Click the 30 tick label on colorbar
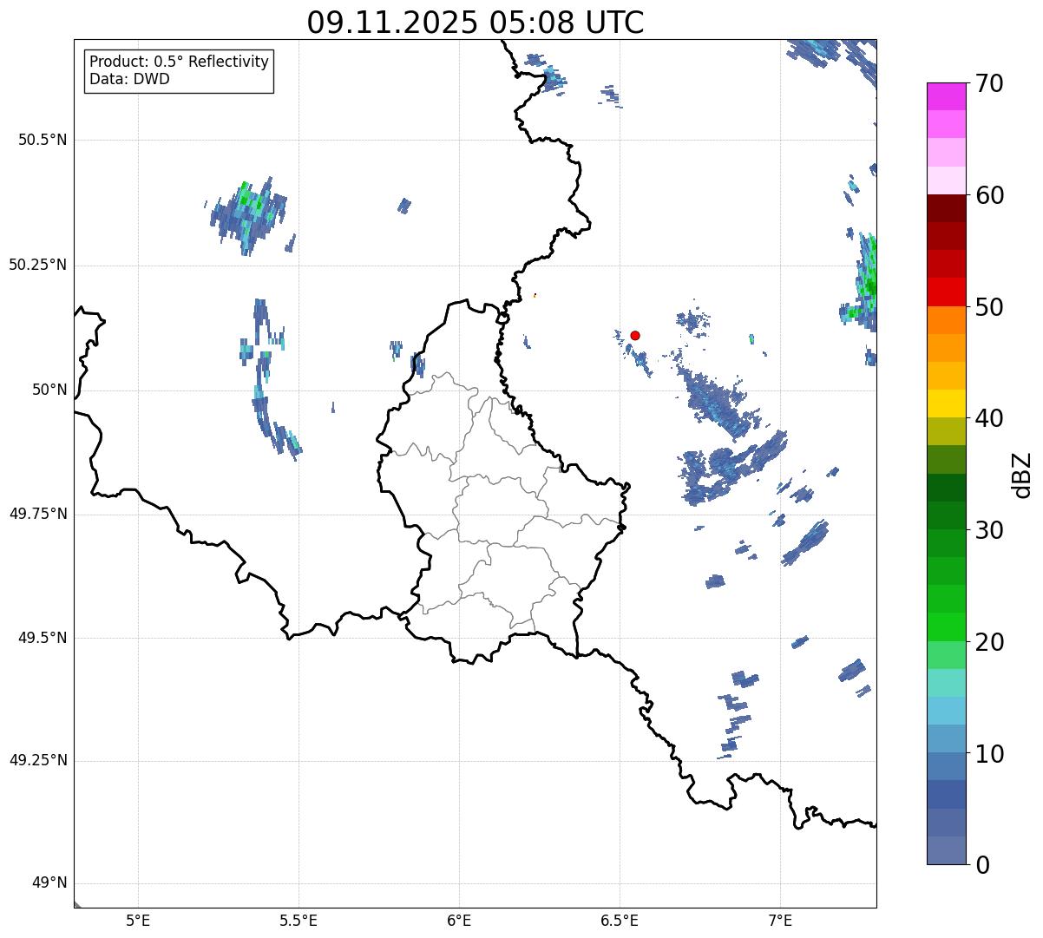 tap(990, 530)
